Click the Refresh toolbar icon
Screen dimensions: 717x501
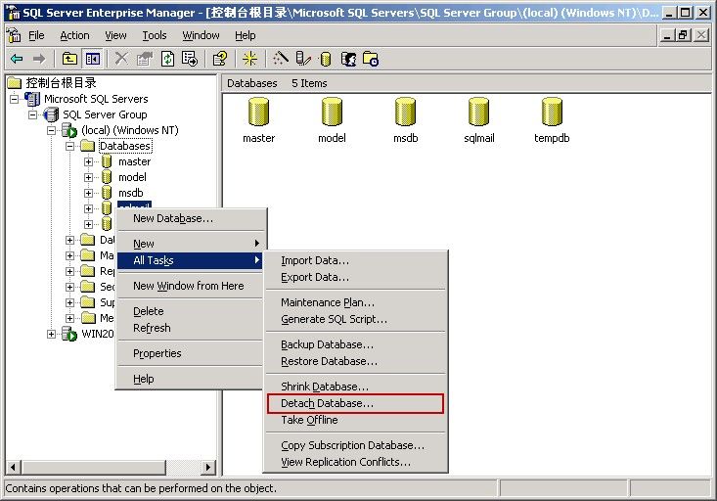(x=168, y=59)
